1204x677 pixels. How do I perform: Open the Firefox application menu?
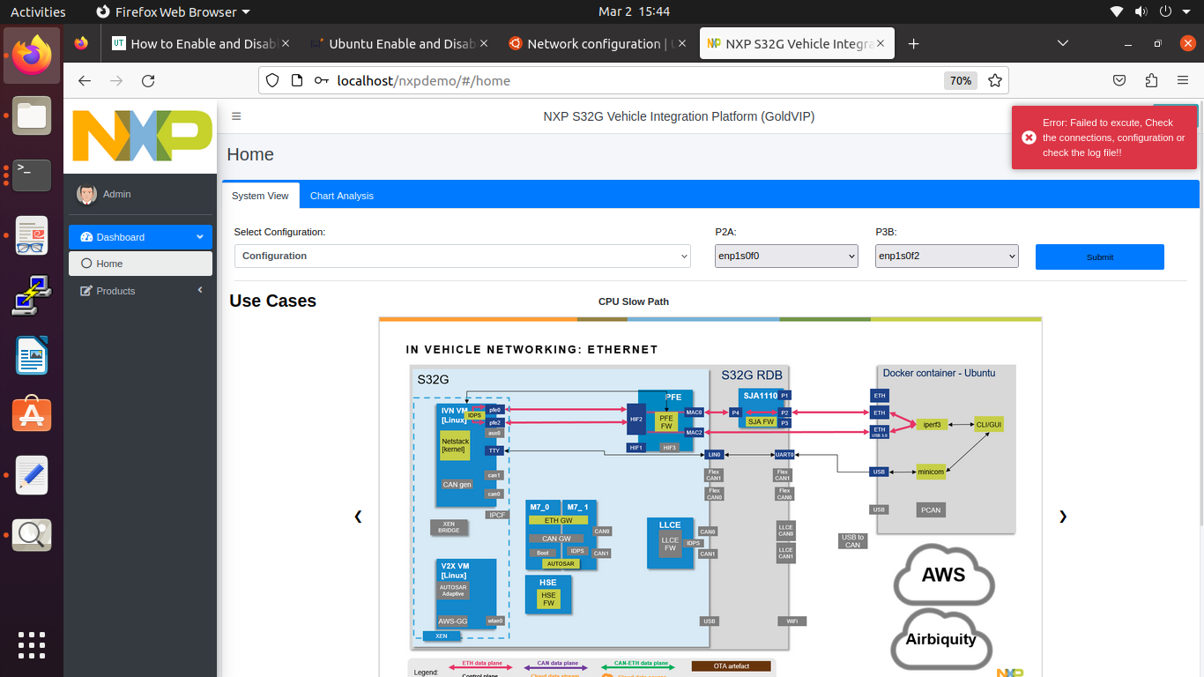pyautogui.click(x=1183, y=80)
